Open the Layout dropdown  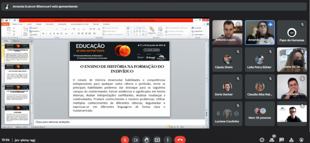[34, 28]
